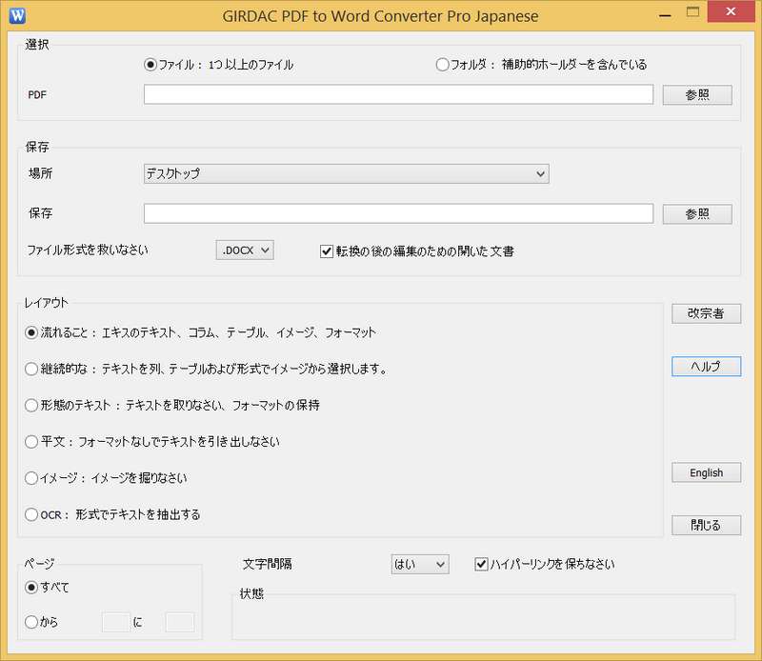This screenshot has width=762, height=661.
Task: Toggle open document after conversion checkbox
Action: click(x=327, y=251)
